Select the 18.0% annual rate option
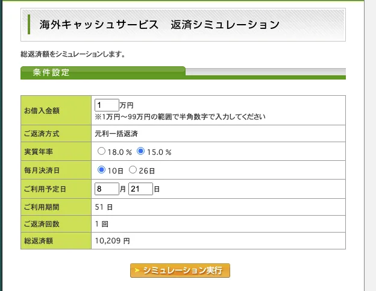Viewport: 376px width, 291px height. [101, 152]
